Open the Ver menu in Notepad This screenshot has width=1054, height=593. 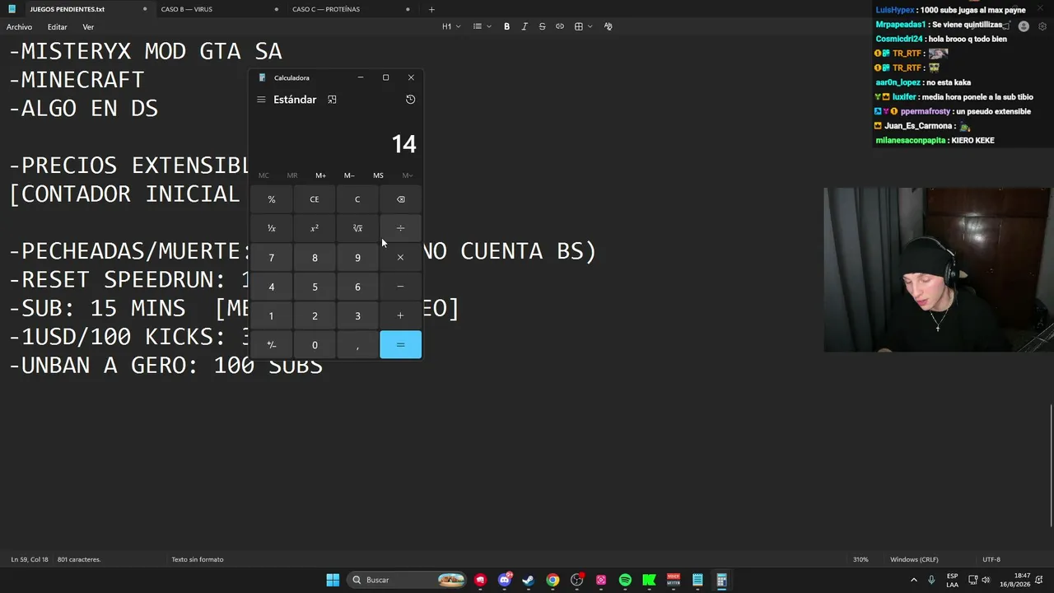click(x=88, y=27)
